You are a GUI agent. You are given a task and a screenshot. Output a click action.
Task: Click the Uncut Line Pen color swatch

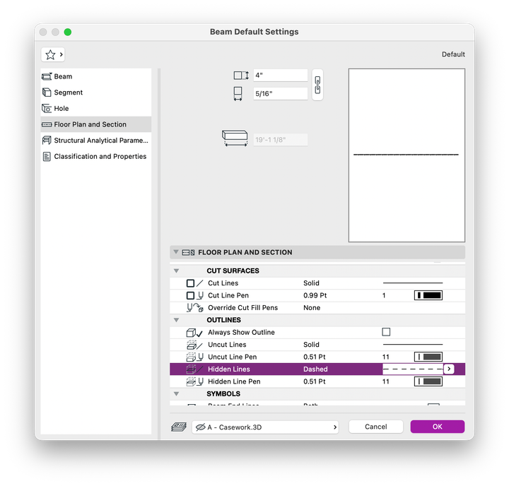click(x=428, y=357)
